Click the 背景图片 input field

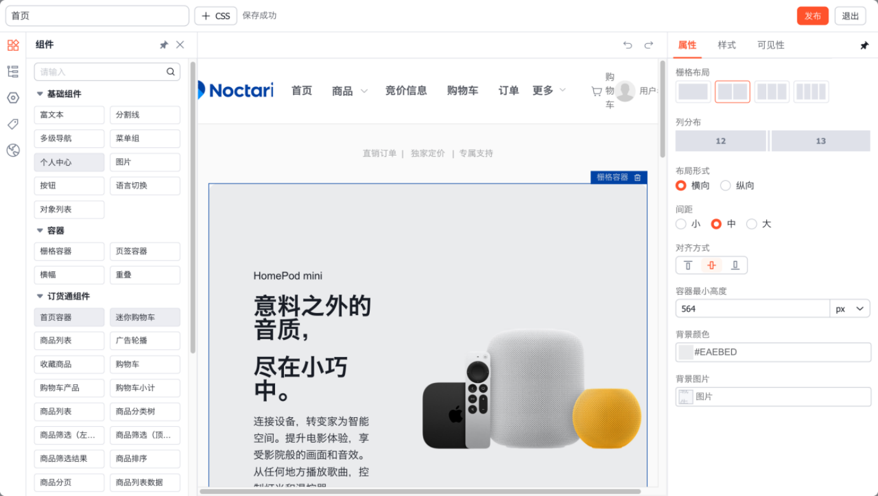click(x=773, y=397)
